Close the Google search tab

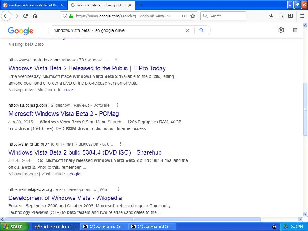click(130, 5)
